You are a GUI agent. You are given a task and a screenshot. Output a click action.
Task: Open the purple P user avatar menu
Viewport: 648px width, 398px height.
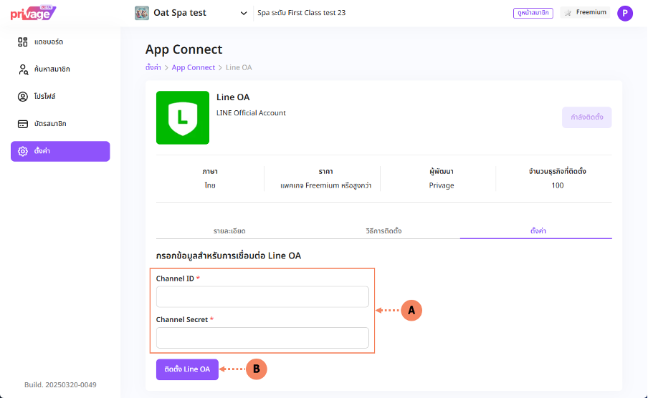coord(625,13)
